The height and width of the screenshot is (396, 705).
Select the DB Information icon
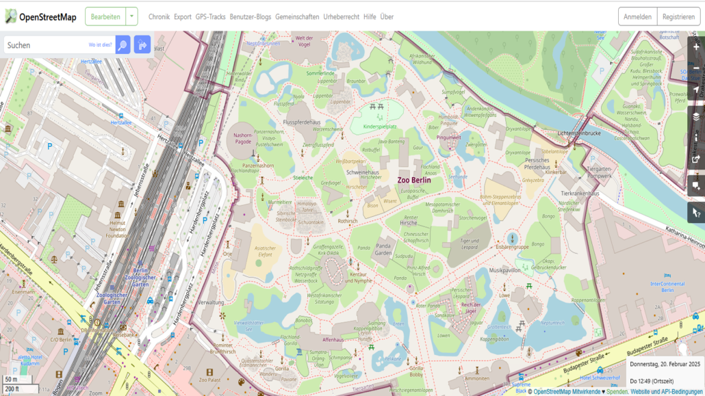(x=97, y=322)
